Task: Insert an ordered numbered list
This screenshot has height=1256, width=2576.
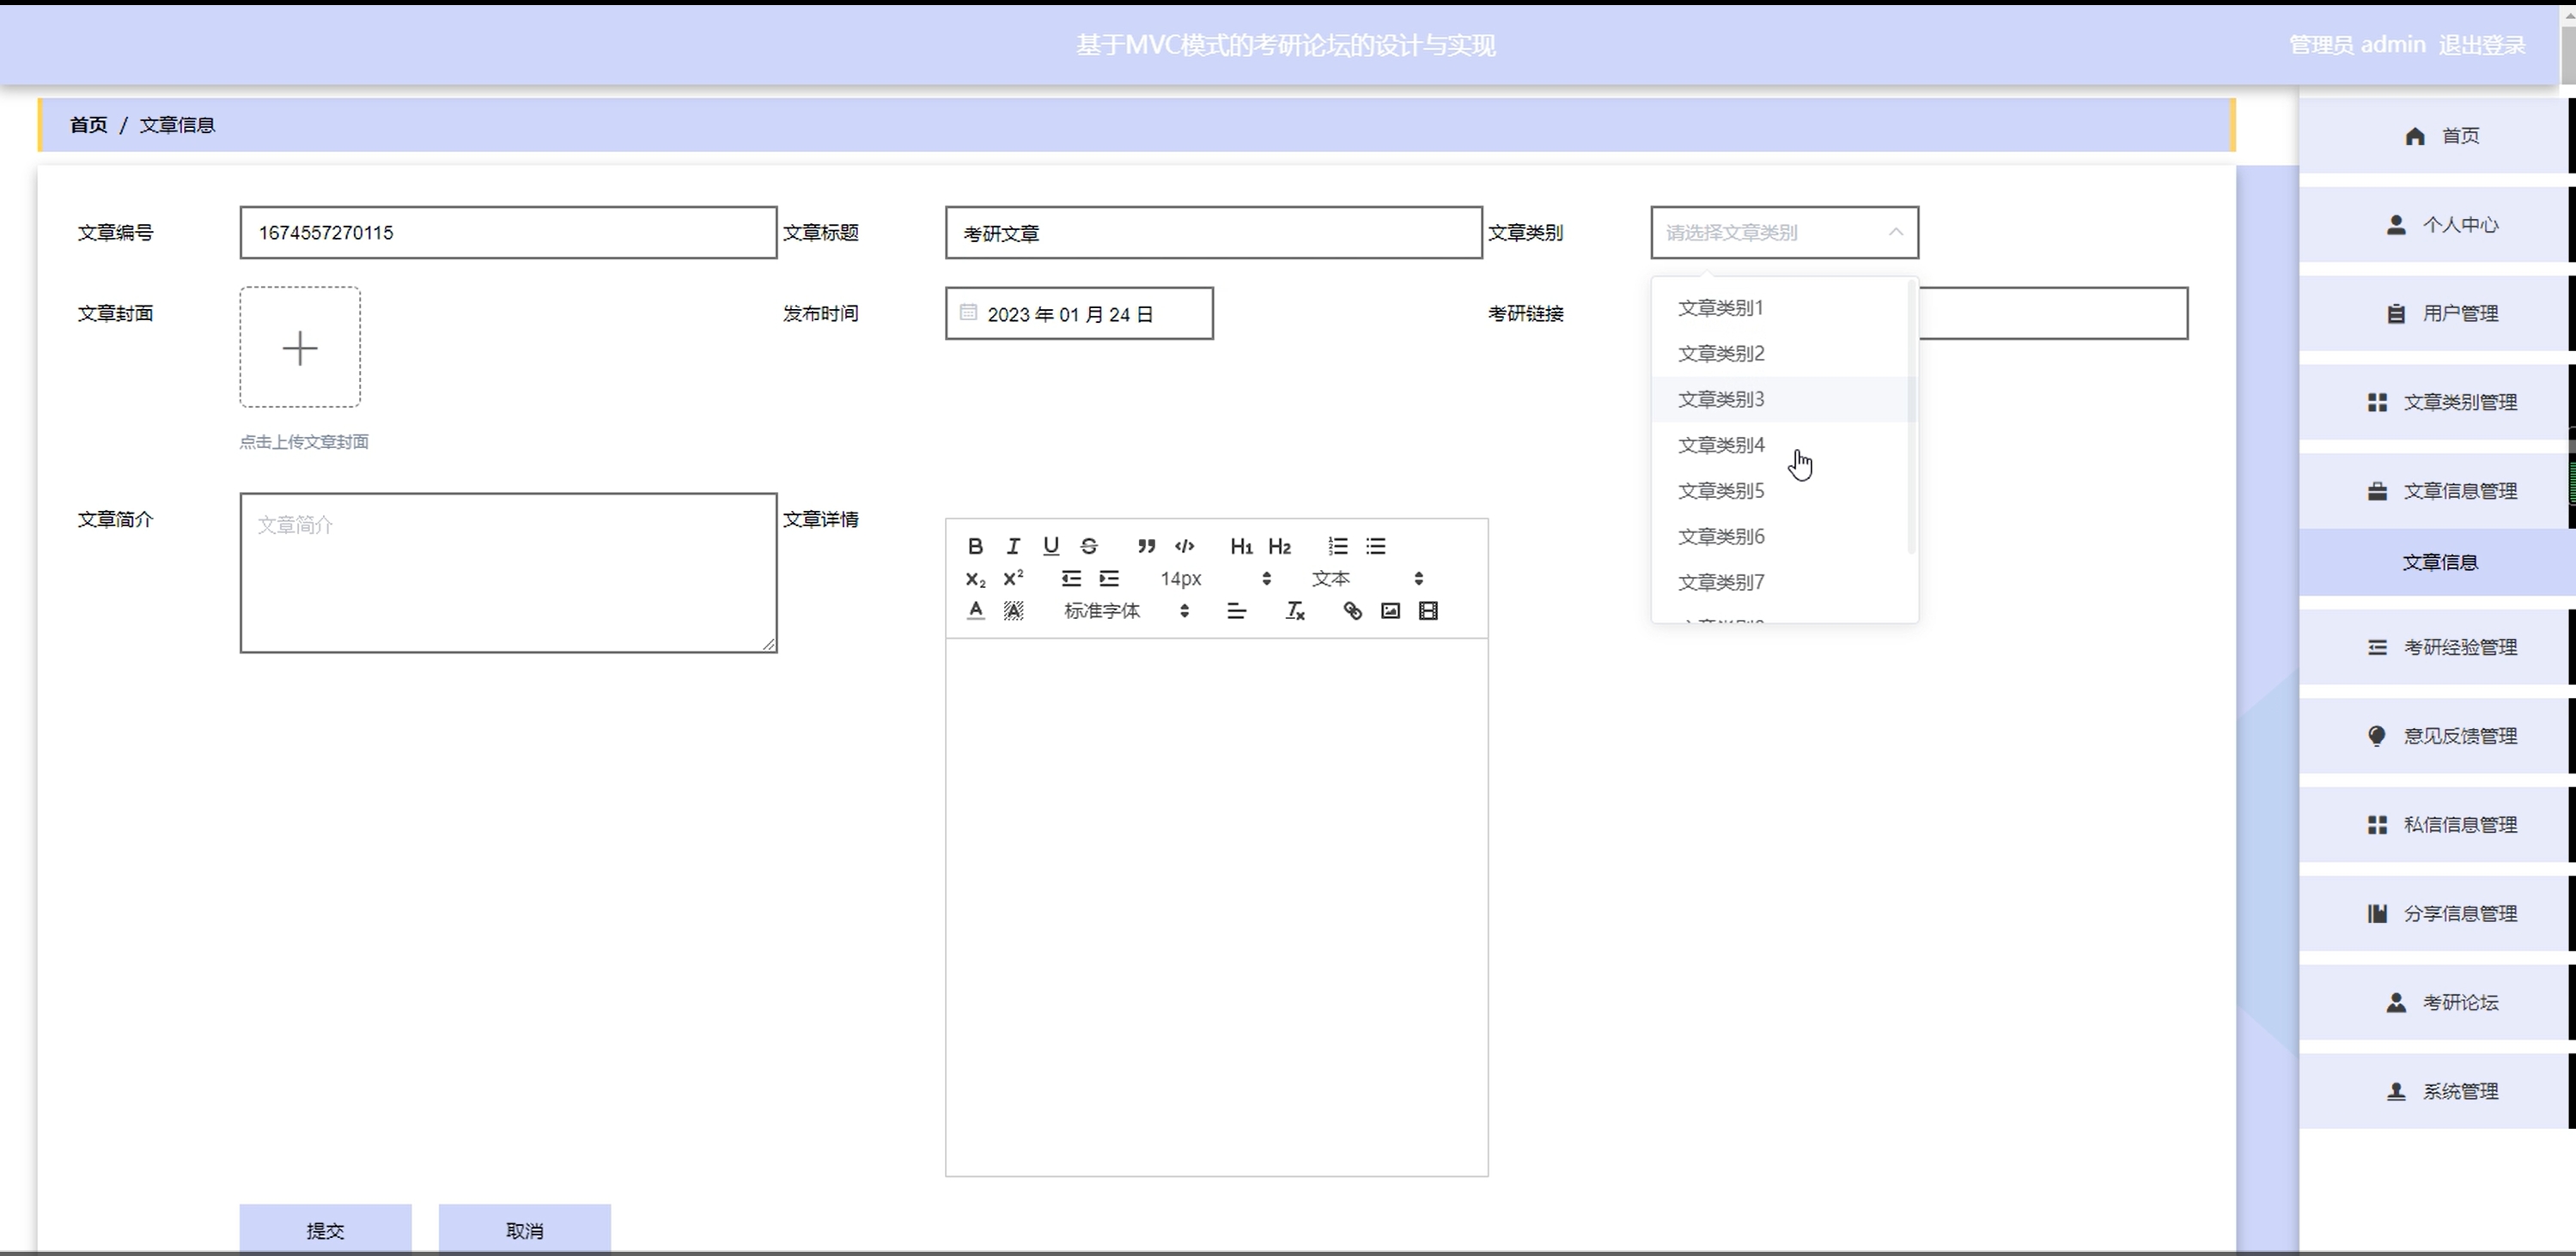Action: 1338,547
